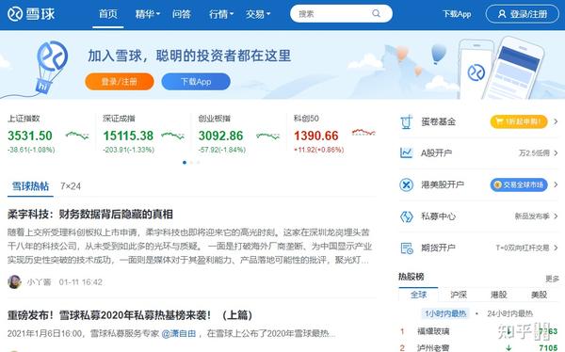Switch to 雪球热帖 tab

(30, 186)
